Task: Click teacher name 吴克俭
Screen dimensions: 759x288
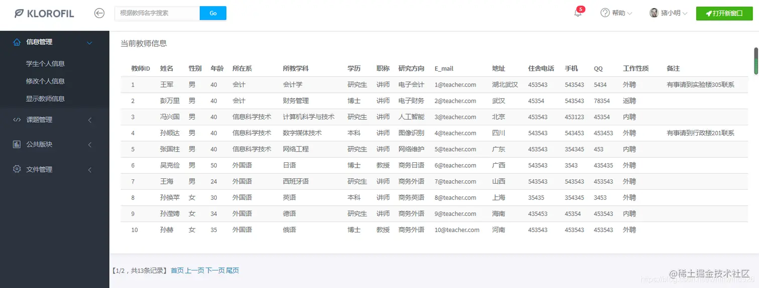Action: (170, 165)
